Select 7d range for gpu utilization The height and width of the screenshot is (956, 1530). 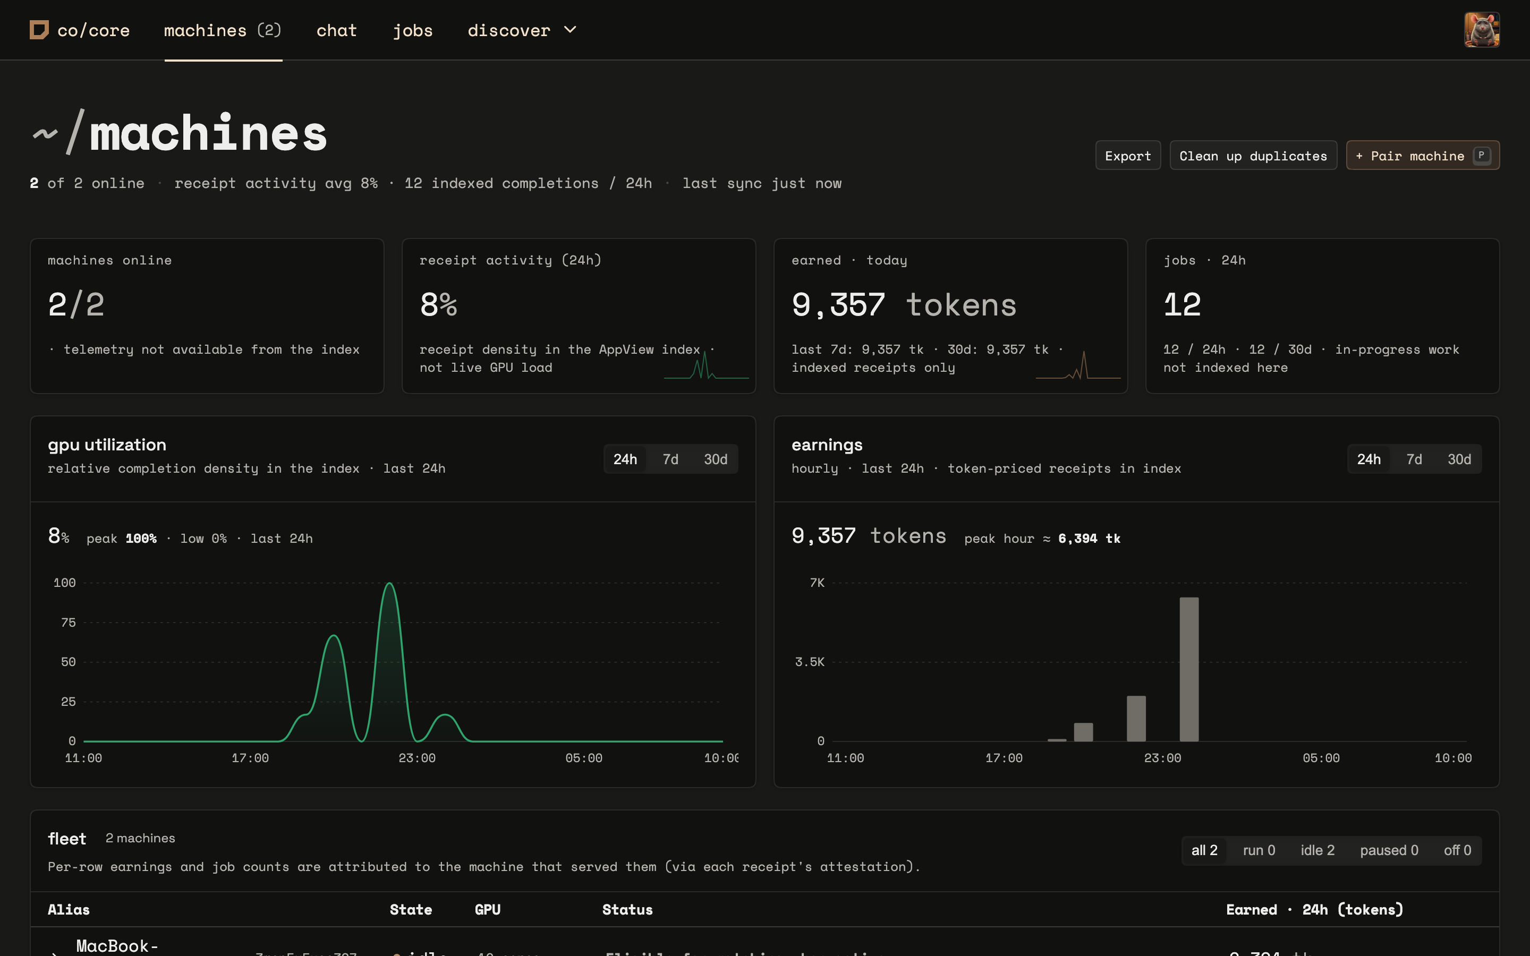[x=670, y=459]
